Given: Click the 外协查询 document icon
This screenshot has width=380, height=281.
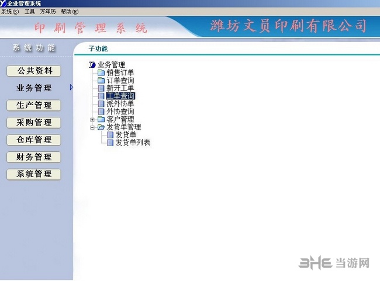Looking at the screenshot, I should [x=101, y=111].
